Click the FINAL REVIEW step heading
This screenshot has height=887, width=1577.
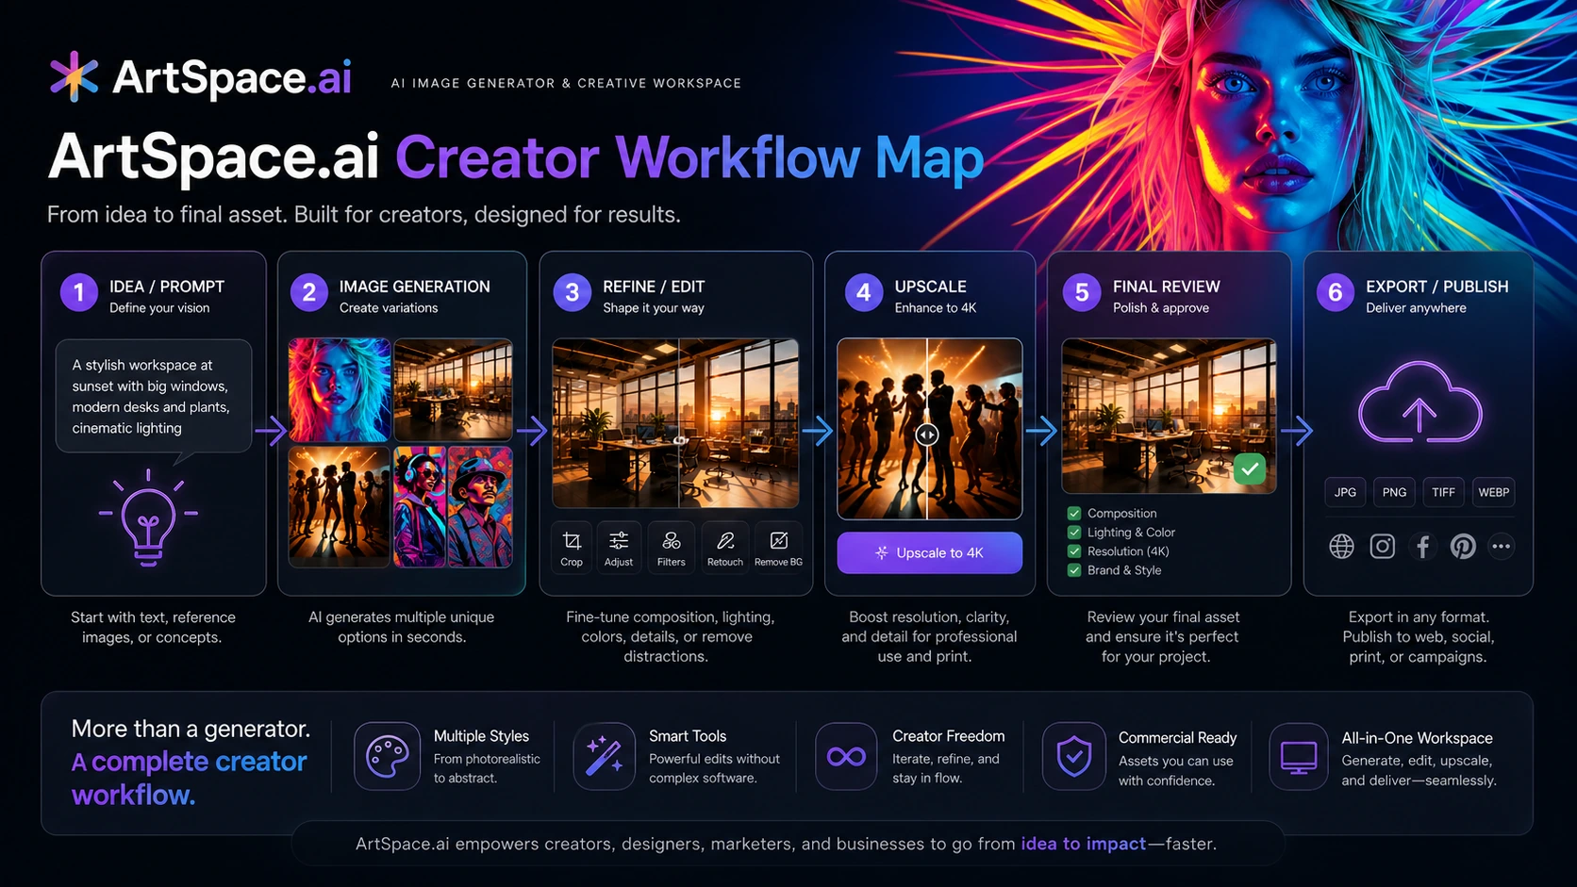tap(1167, 287)
